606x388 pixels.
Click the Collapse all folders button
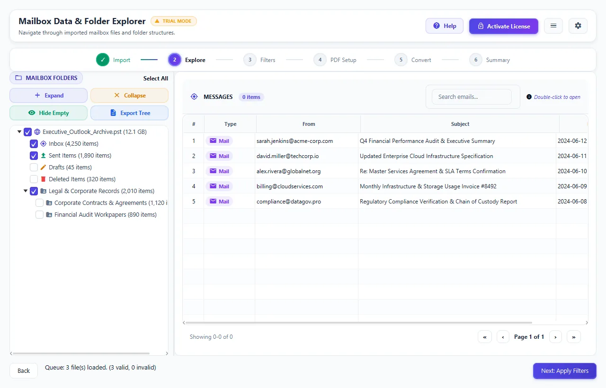[x=129, y=96]
